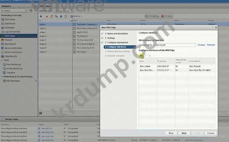The image size is (229, 142).
Task: Click the add interface icon in wizard
Action: [141, 56]
